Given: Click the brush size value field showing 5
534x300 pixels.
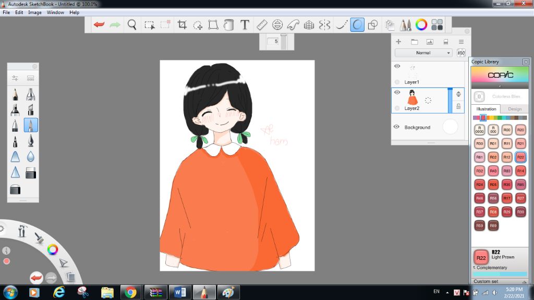Looking at the screenshot, I should tap(273, 41).
